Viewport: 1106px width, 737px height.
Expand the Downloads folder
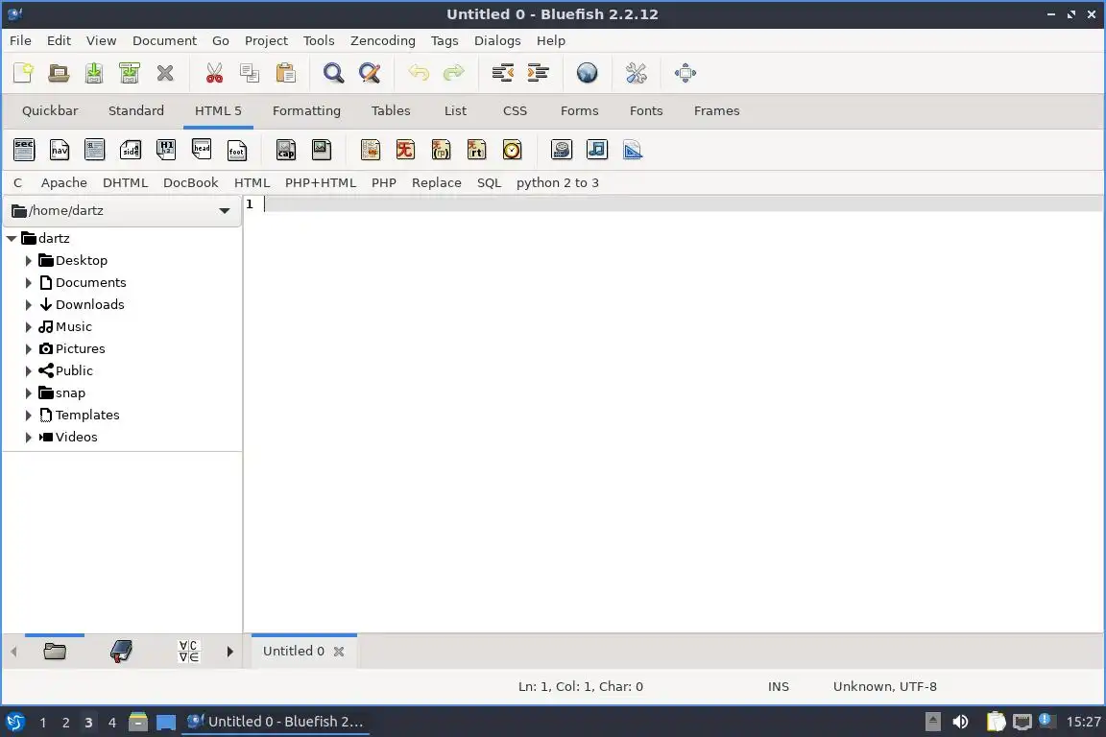tap(28, 304)
